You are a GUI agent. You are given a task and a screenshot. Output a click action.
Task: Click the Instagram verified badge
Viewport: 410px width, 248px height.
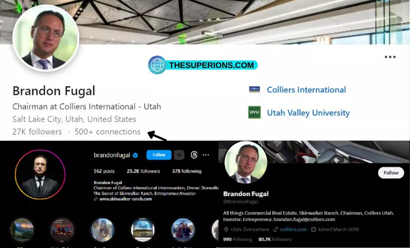coord(135,155)
